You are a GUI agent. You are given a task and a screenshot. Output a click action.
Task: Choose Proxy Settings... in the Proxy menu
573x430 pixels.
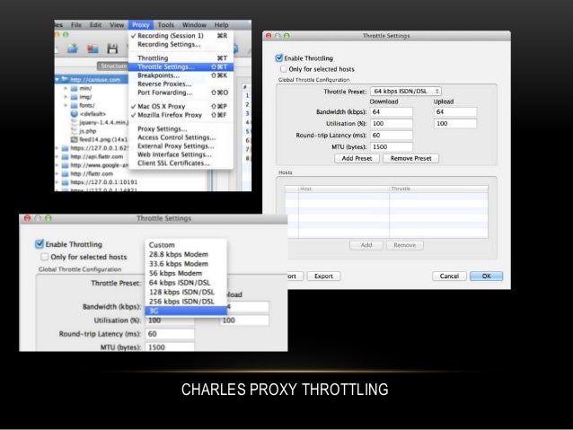[181, 129]
